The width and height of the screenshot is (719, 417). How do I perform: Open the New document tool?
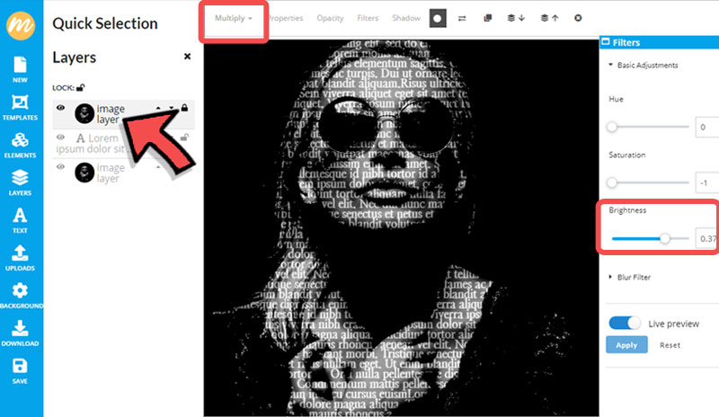tap(20, 69)
